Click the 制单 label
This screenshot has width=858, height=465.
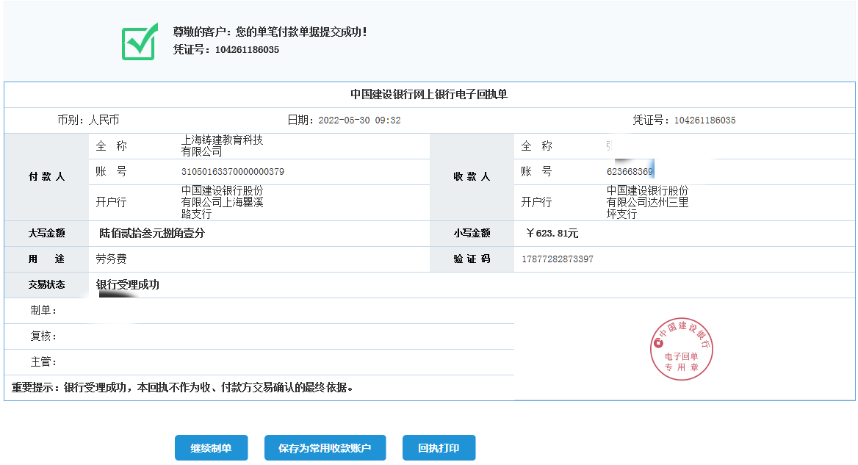point(44,311)
